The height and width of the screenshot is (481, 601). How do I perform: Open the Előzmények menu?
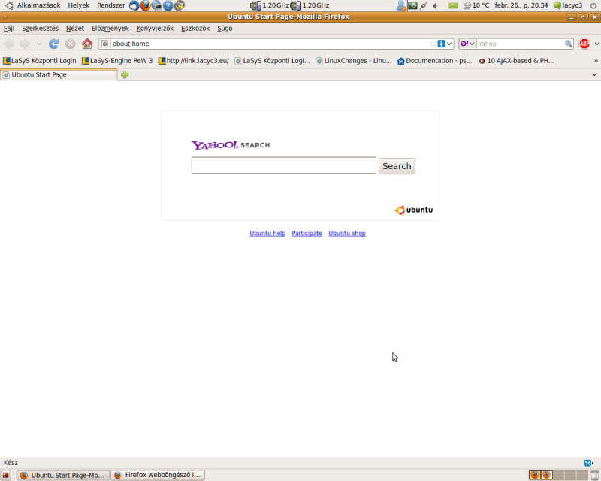(x=110, y=29)
